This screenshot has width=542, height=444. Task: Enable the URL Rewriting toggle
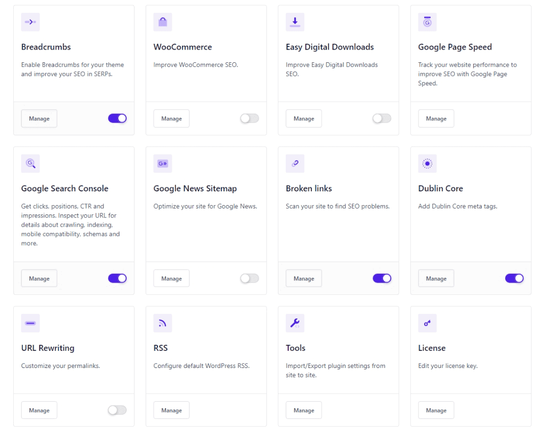[x=117, y=411]
